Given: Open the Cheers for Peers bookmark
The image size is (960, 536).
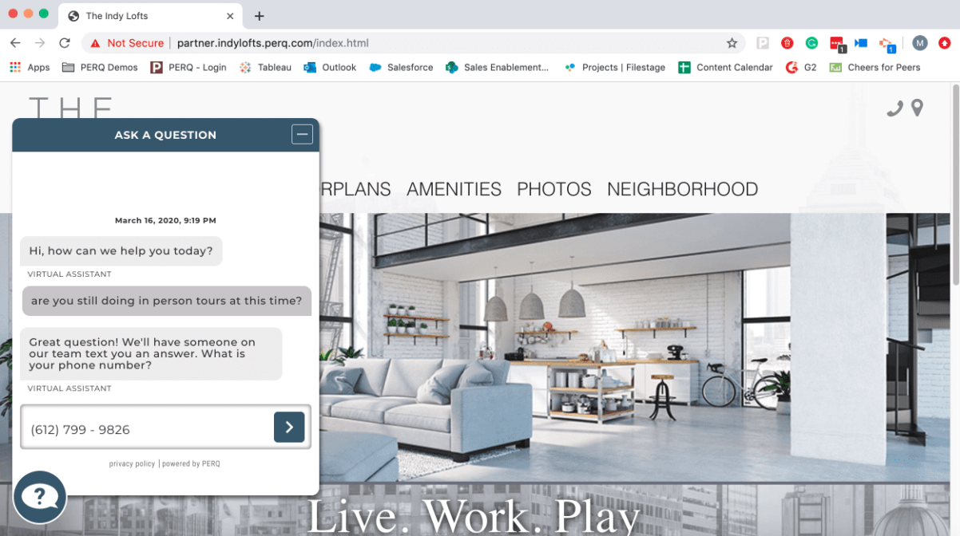Looking at the screenshot, I should tap(875, 68).
